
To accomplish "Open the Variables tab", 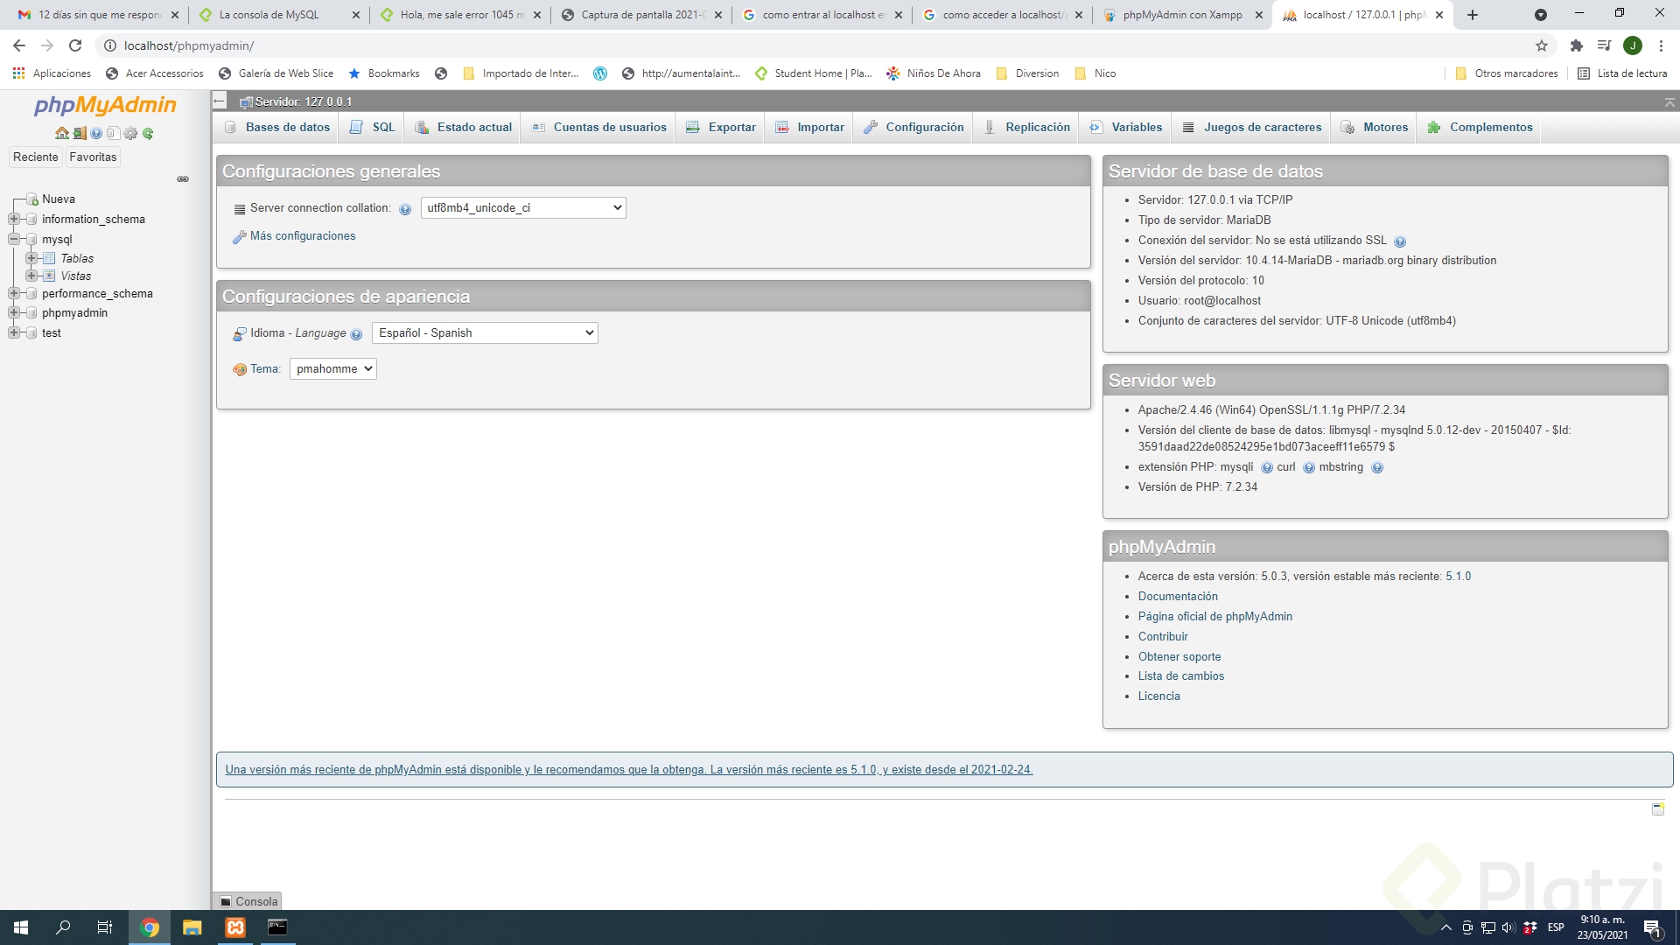I will click(x=1126, y=128).
